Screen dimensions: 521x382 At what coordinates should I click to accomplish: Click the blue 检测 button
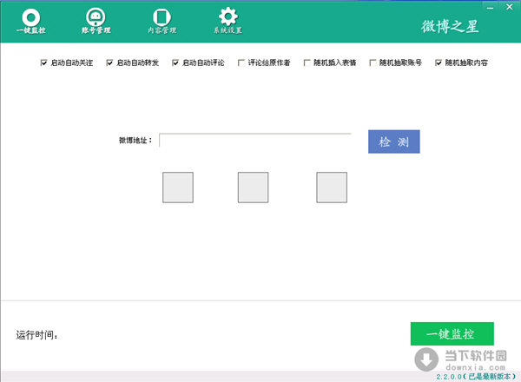point(393,142)
